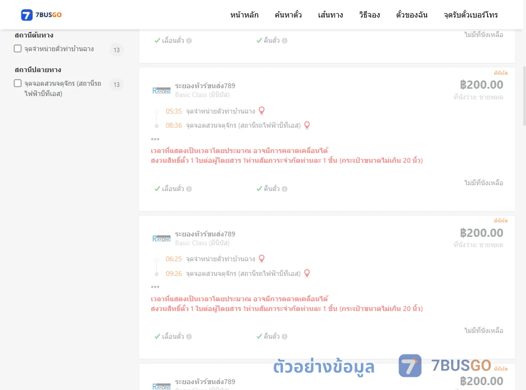Click map pin next to 09:26 arrival stop
526x390 pixels.
pos(307,273)
